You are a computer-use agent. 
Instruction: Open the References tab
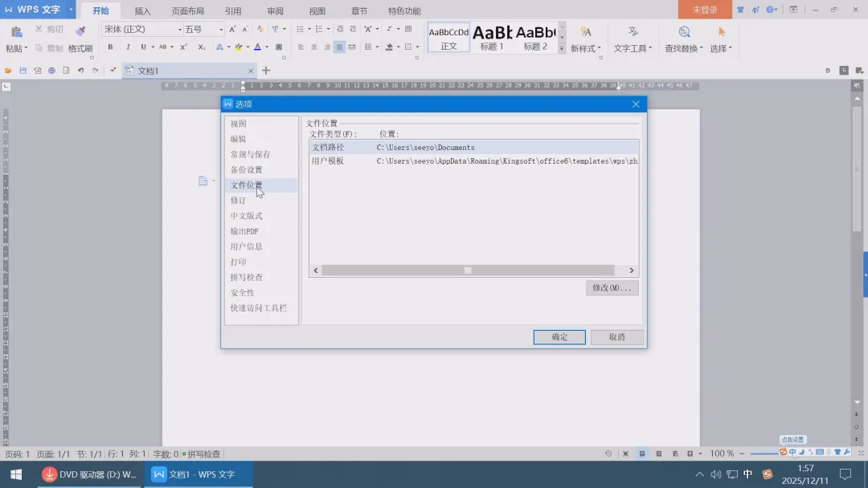(x=233, y=11)
